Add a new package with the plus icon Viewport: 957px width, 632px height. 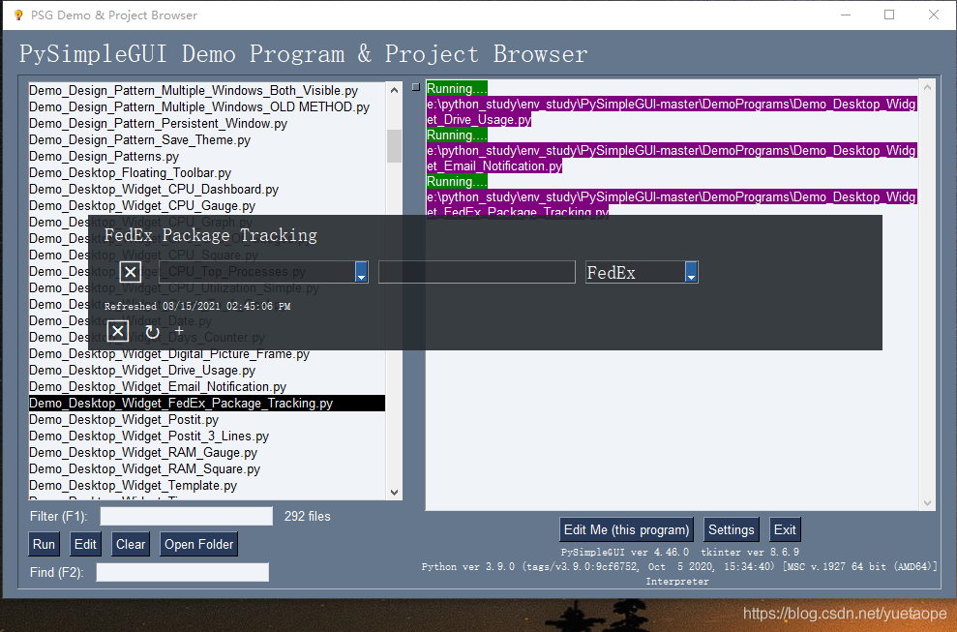click(179, 330)
